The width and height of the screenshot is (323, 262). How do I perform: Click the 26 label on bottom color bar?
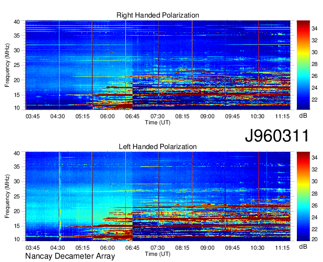pos(314,206)
